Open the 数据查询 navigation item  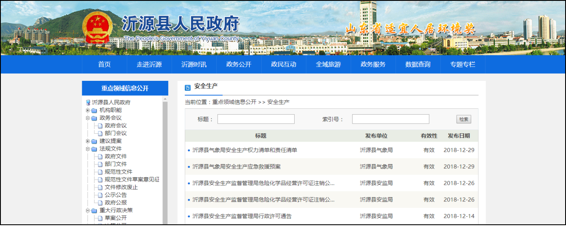(x=418, y=64)
